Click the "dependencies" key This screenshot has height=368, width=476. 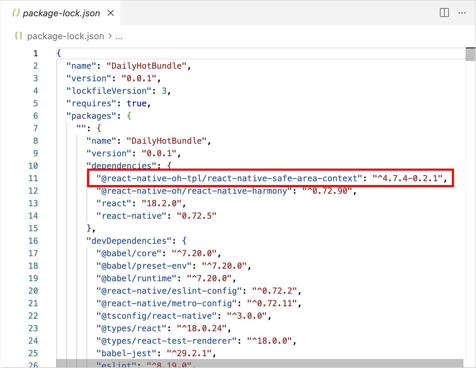point(122,166)
